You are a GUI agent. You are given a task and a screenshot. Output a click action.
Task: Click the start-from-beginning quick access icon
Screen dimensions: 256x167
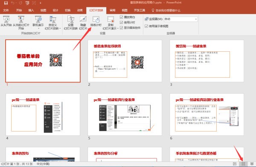[x=27, y=3]
